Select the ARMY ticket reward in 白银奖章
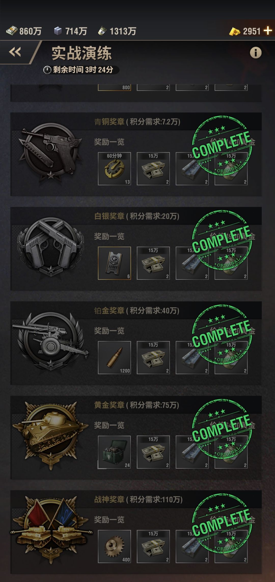275x582 pixels. click(x=115, y=263)
